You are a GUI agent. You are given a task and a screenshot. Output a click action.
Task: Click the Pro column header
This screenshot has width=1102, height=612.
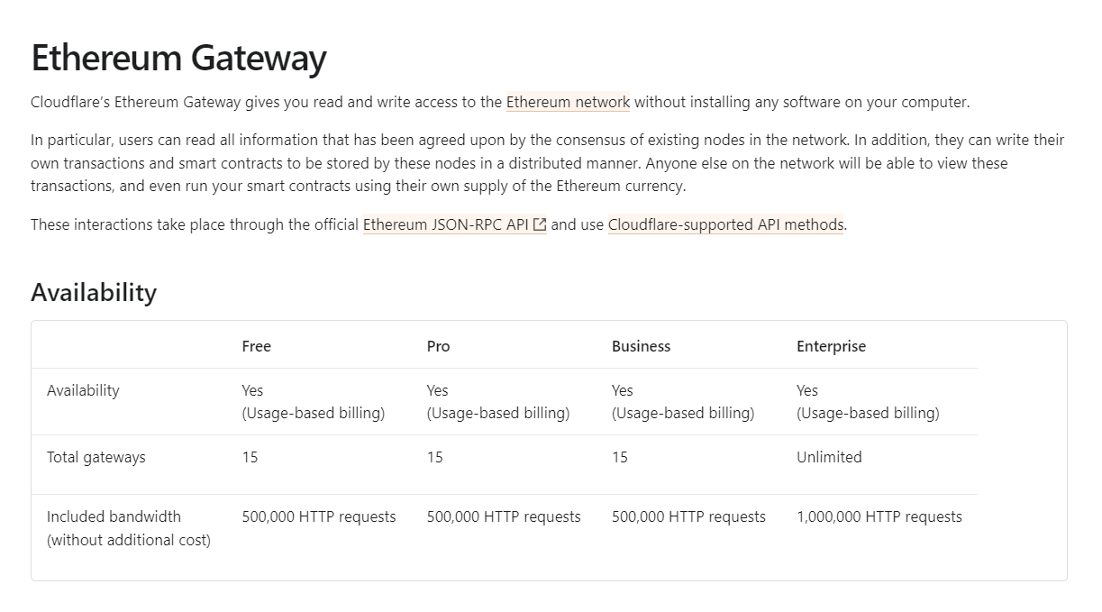coord(438,346)
